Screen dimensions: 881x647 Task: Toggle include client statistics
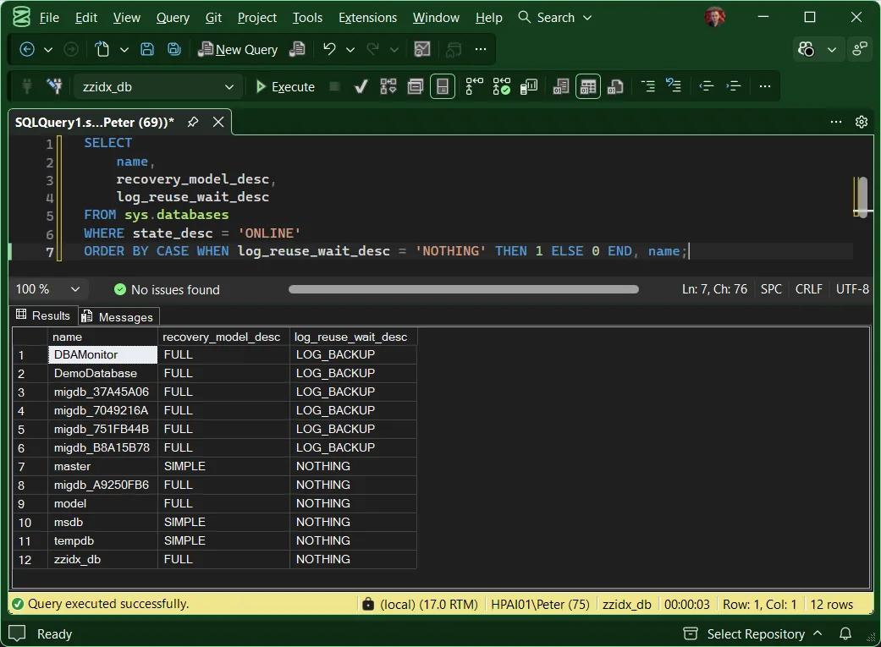coord(529,86)
